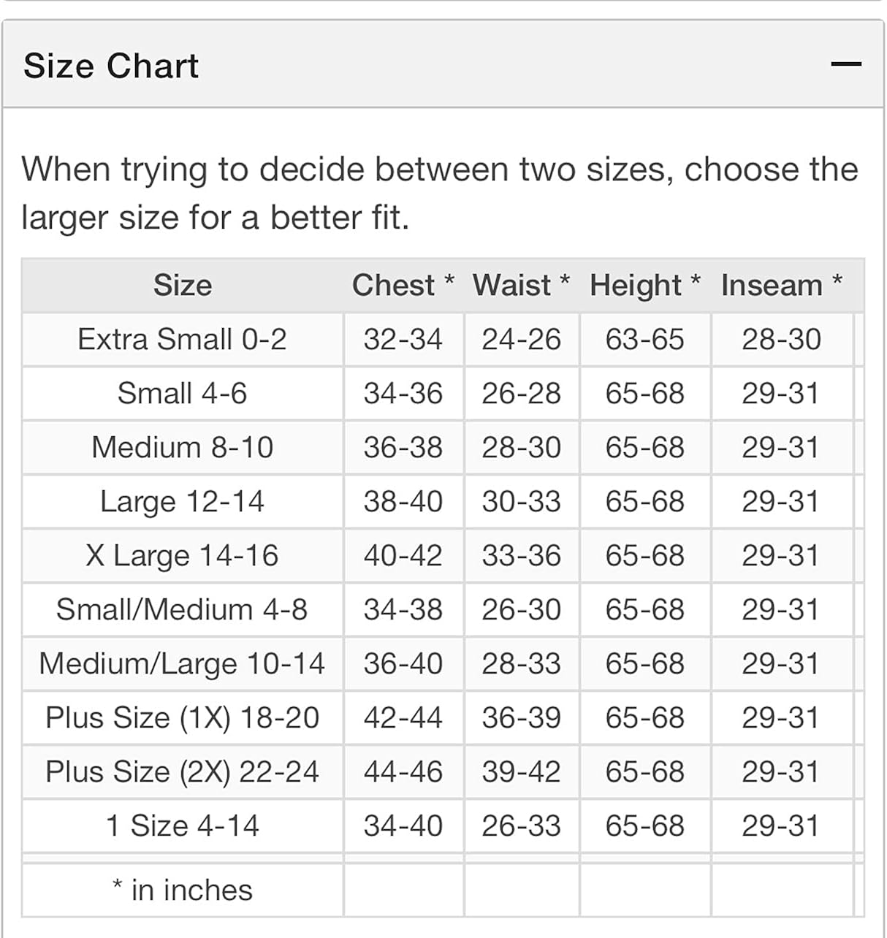Screen dimensions: 887x938
Task: Select the Small 4-6 size row
Action: [x=183, y=394]
